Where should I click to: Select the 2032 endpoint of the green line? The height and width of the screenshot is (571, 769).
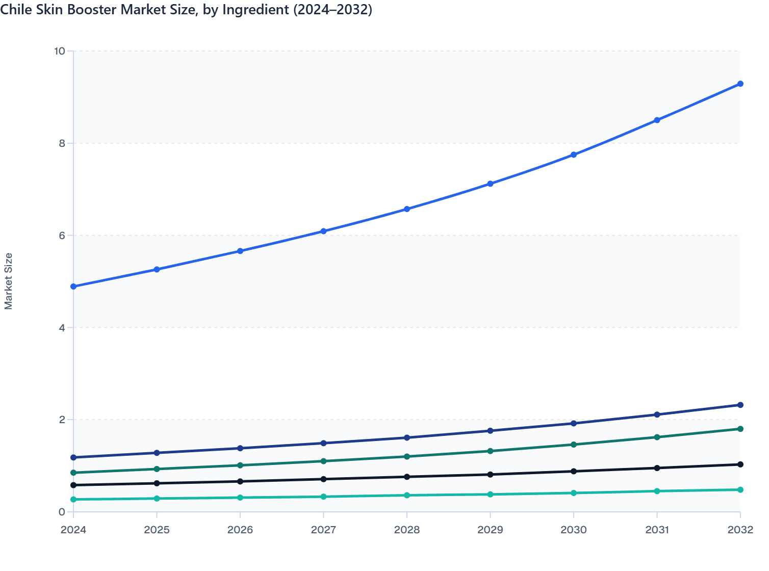[740, 429]
